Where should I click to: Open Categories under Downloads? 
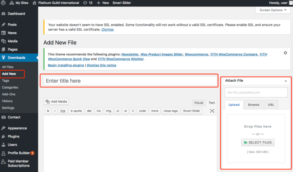coord(10,87)
